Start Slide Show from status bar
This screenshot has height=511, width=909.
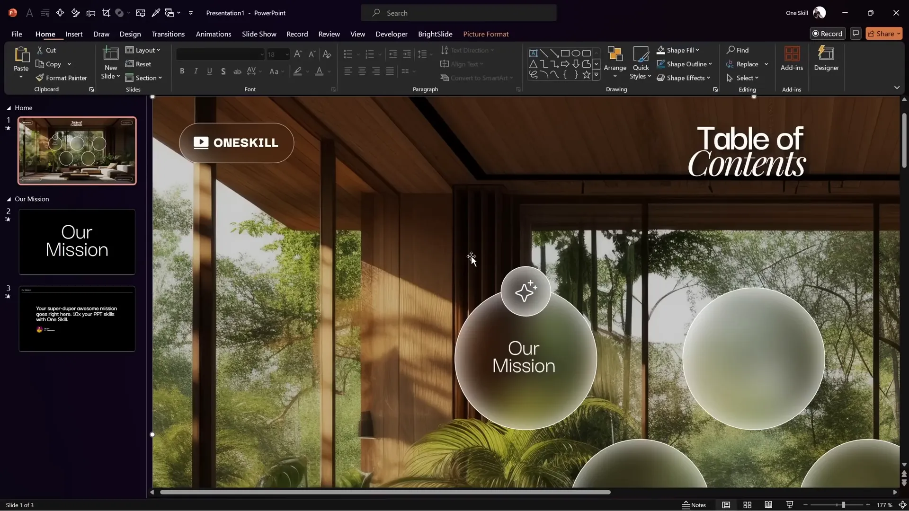pos(790,505)
